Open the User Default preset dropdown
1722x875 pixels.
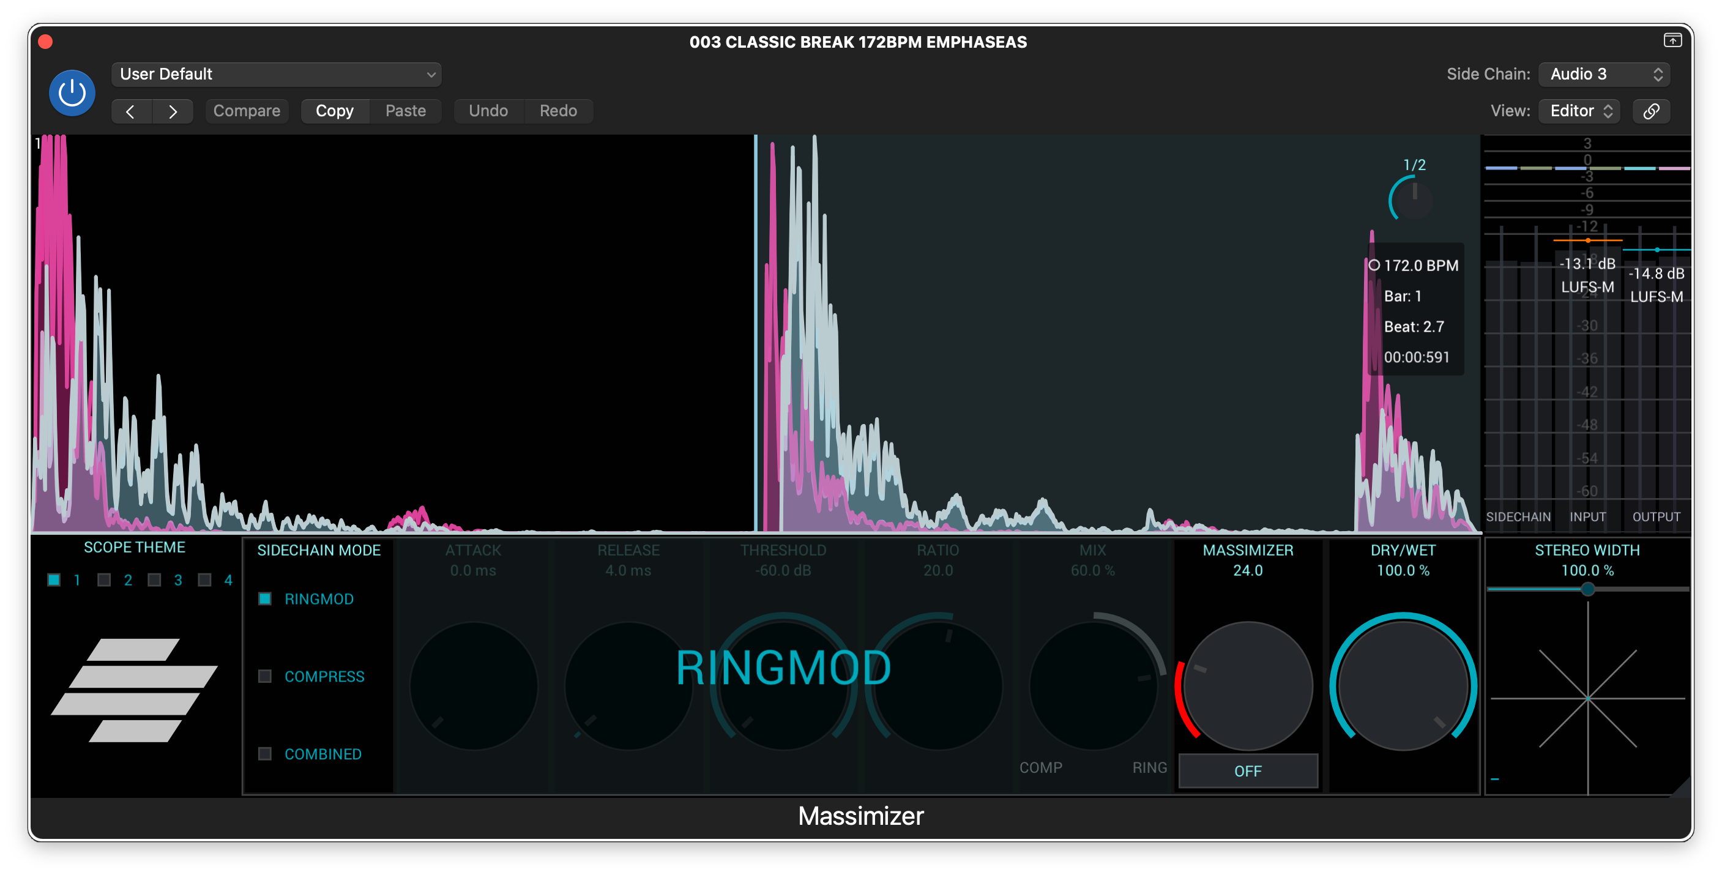pyautogui.click(x=276, y=74)
